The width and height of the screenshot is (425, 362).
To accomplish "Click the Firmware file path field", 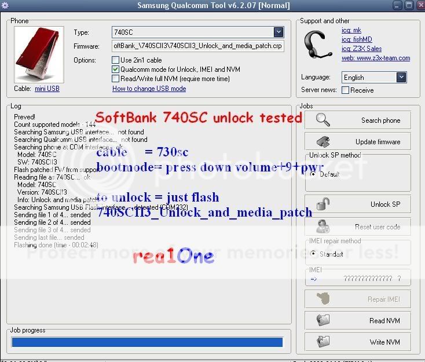I will (x=197, y=46).
